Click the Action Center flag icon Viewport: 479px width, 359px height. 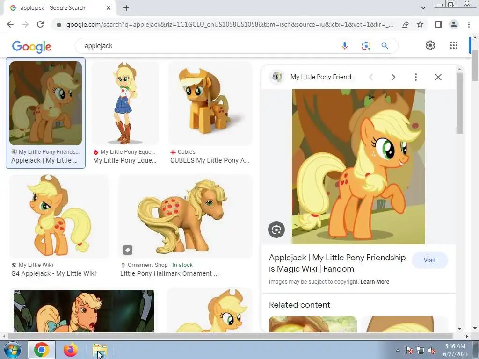409,351
